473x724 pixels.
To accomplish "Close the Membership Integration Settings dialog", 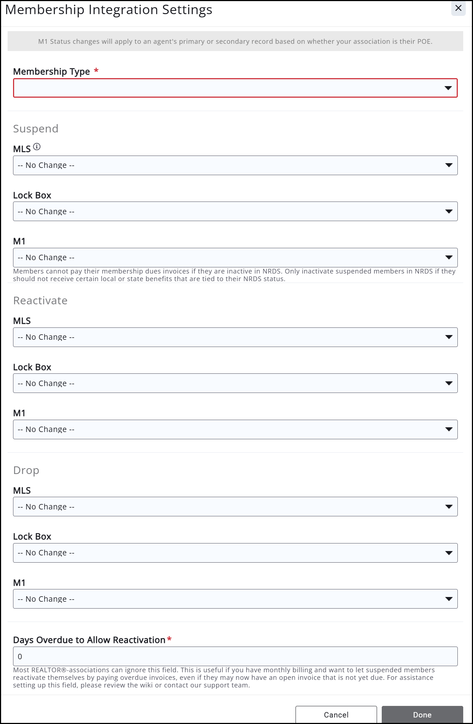I will coord(458,8).
